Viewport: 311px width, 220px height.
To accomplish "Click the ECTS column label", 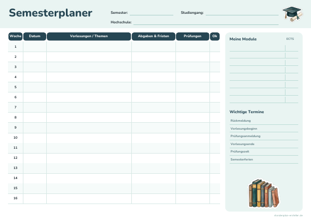I will 290,39.
